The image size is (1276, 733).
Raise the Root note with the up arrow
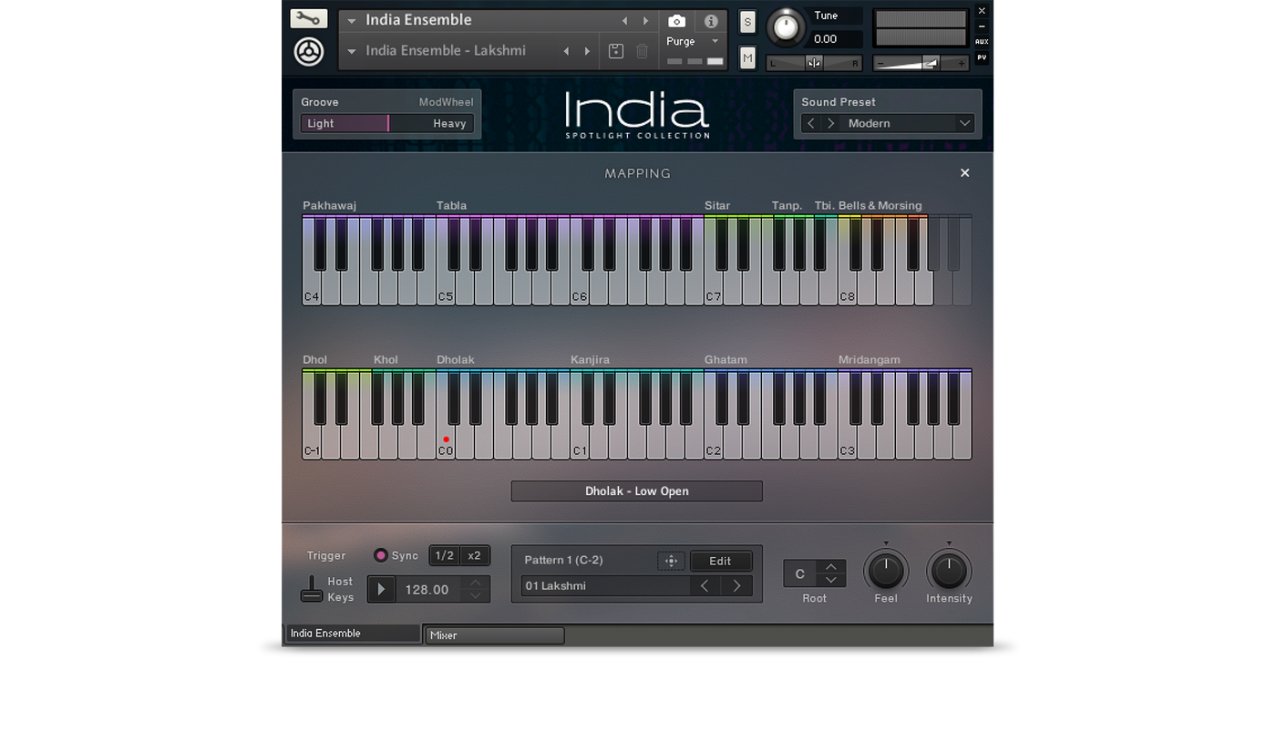click(830, 567)
